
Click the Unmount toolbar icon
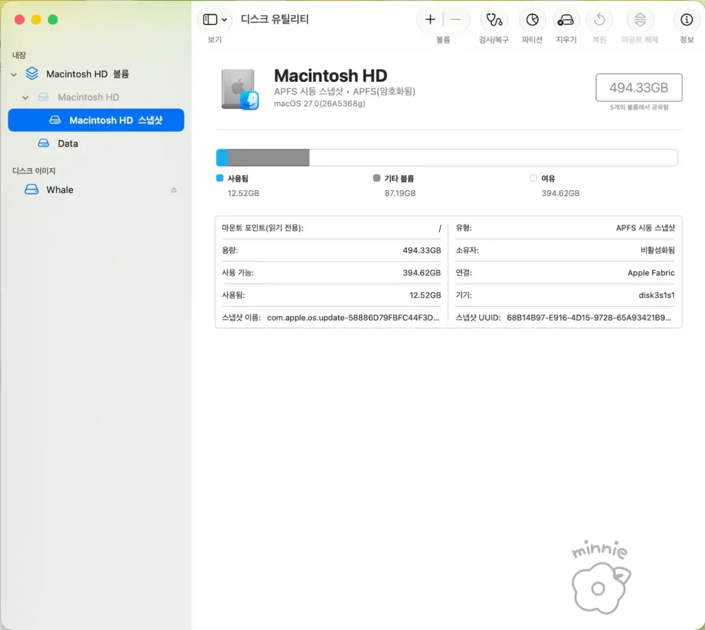[x=640, y=20]
